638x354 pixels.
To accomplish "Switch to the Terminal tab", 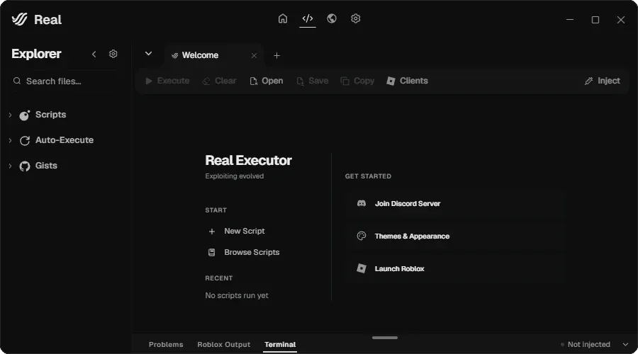I will 280,345.
